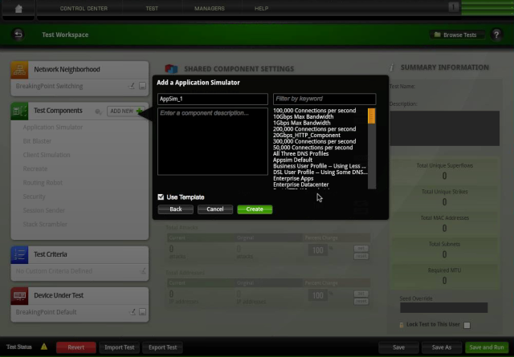This screenshot has width=514, height=357.
Task: Click Cancel in the Application Simulator dialog
Action: (x=215, y=209)
